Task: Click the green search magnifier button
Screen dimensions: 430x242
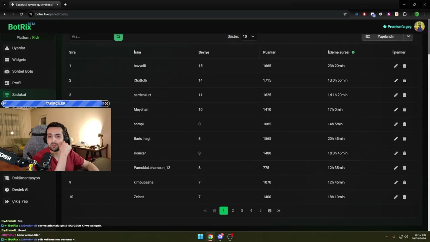Action: 118,37
